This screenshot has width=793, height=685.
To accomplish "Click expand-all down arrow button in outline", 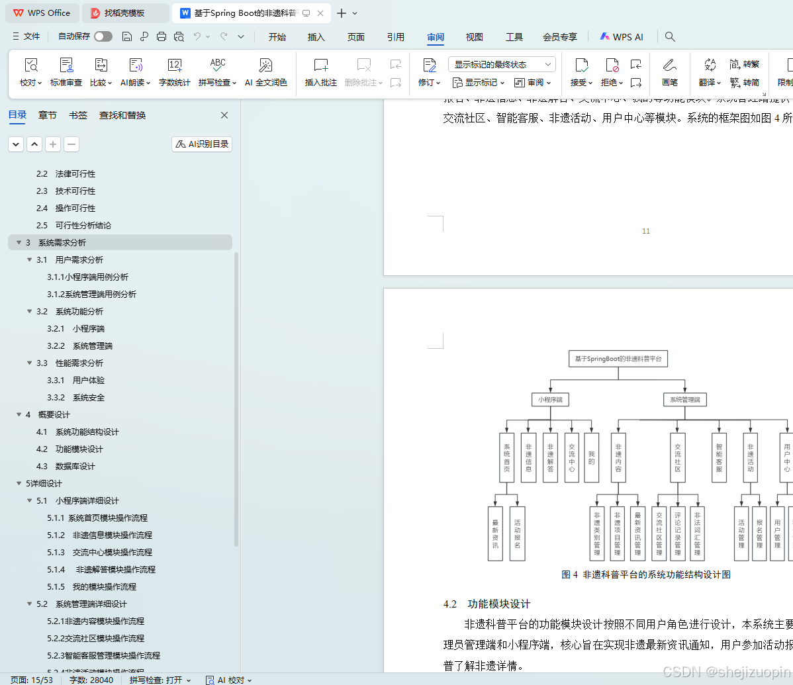I will 16,144.
